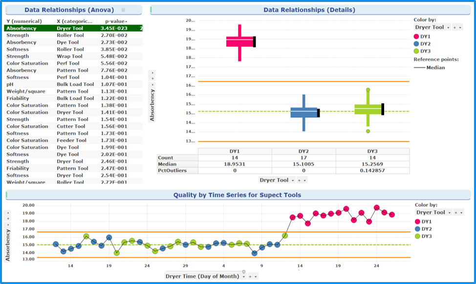This screenshot has height=284, width=476.
Task: Click pink DY1 swatch in Details legend
Action: pyautogui.click(x=416, y=37)
